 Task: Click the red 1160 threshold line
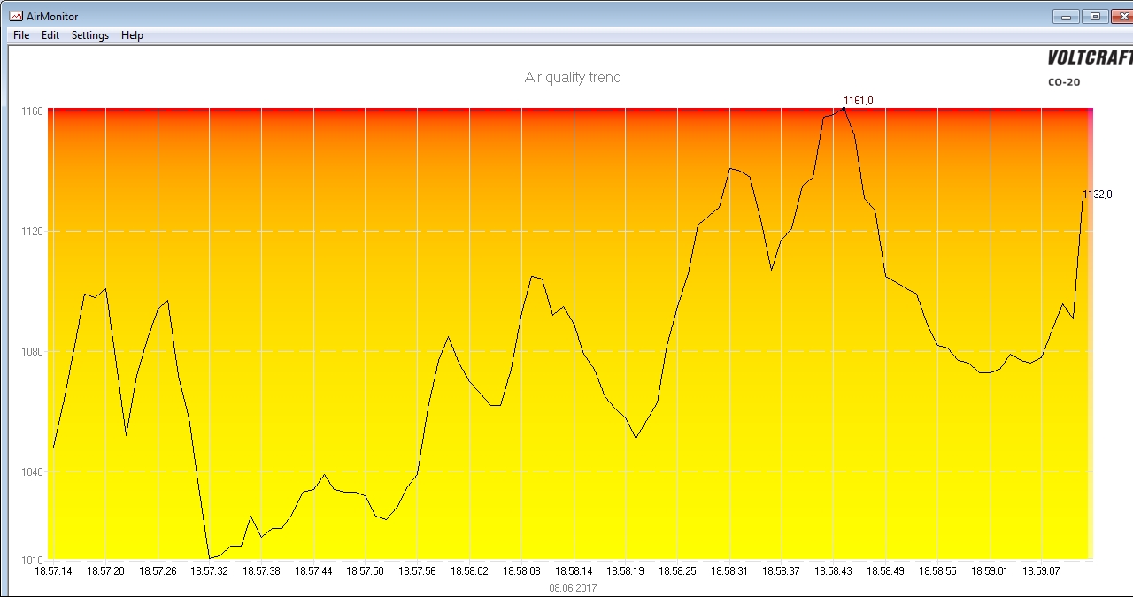pos(571,111)
